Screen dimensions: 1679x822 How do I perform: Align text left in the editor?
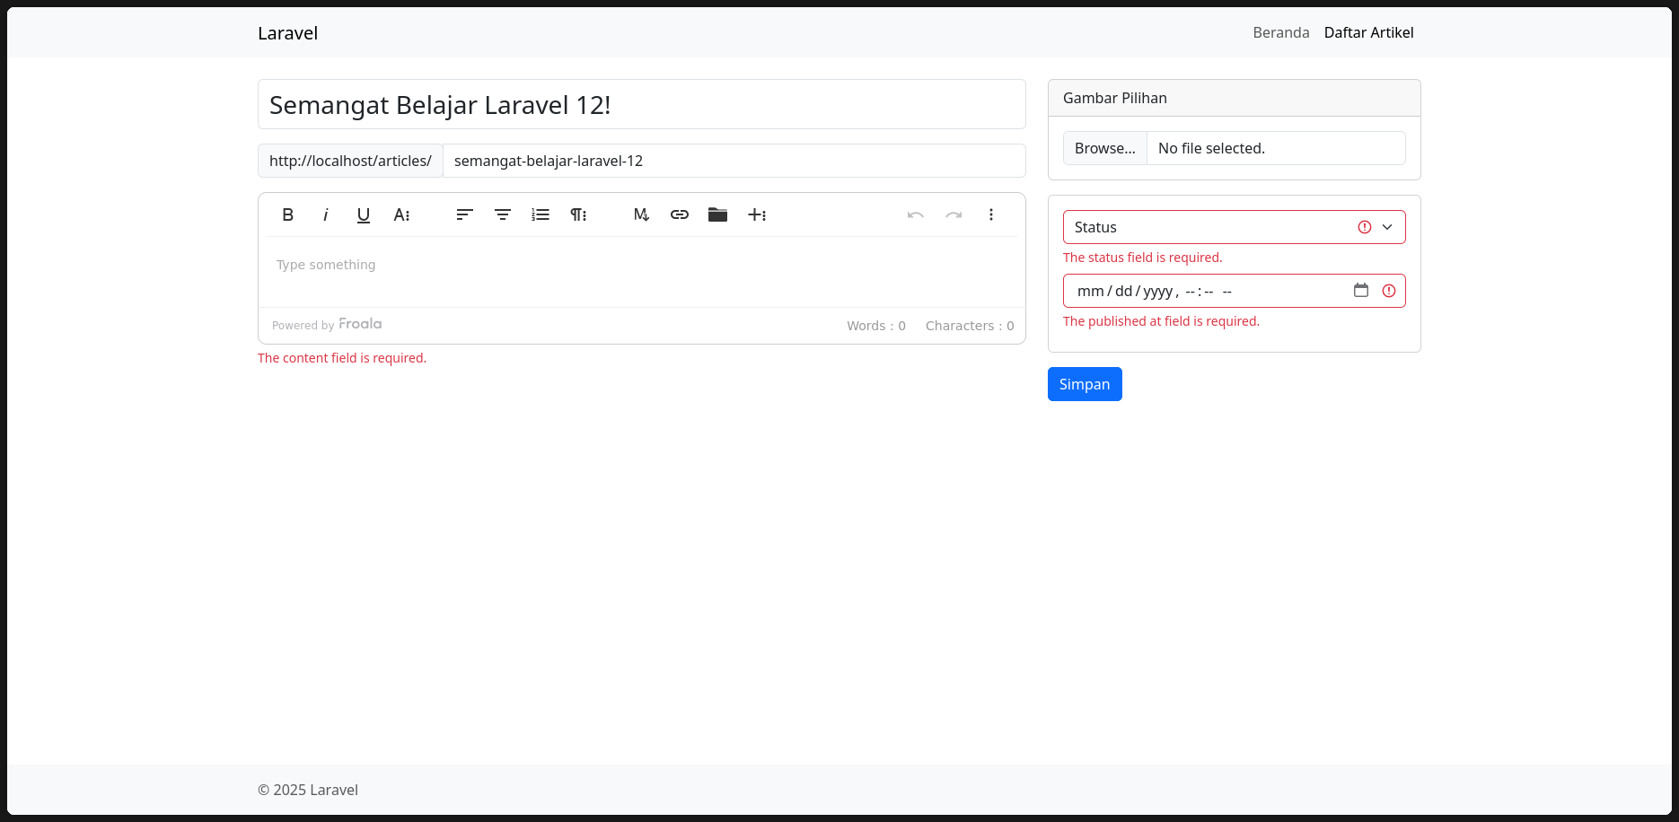(x=464, y=214)
